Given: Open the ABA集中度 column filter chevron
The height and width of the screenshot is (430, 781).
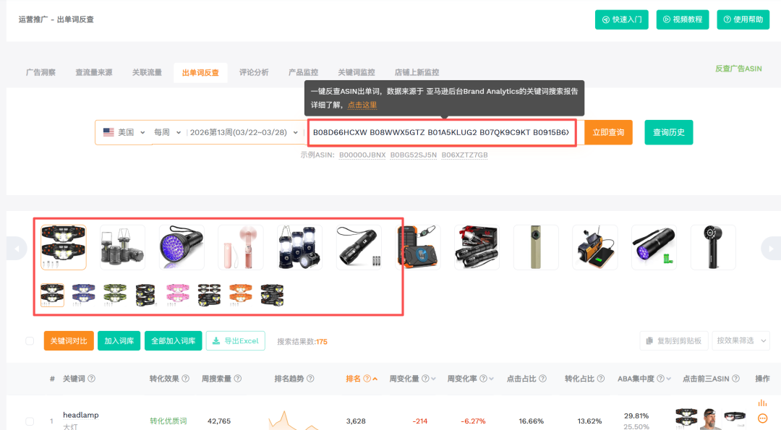Looking at the screenshot, I should tap(668, 379).
